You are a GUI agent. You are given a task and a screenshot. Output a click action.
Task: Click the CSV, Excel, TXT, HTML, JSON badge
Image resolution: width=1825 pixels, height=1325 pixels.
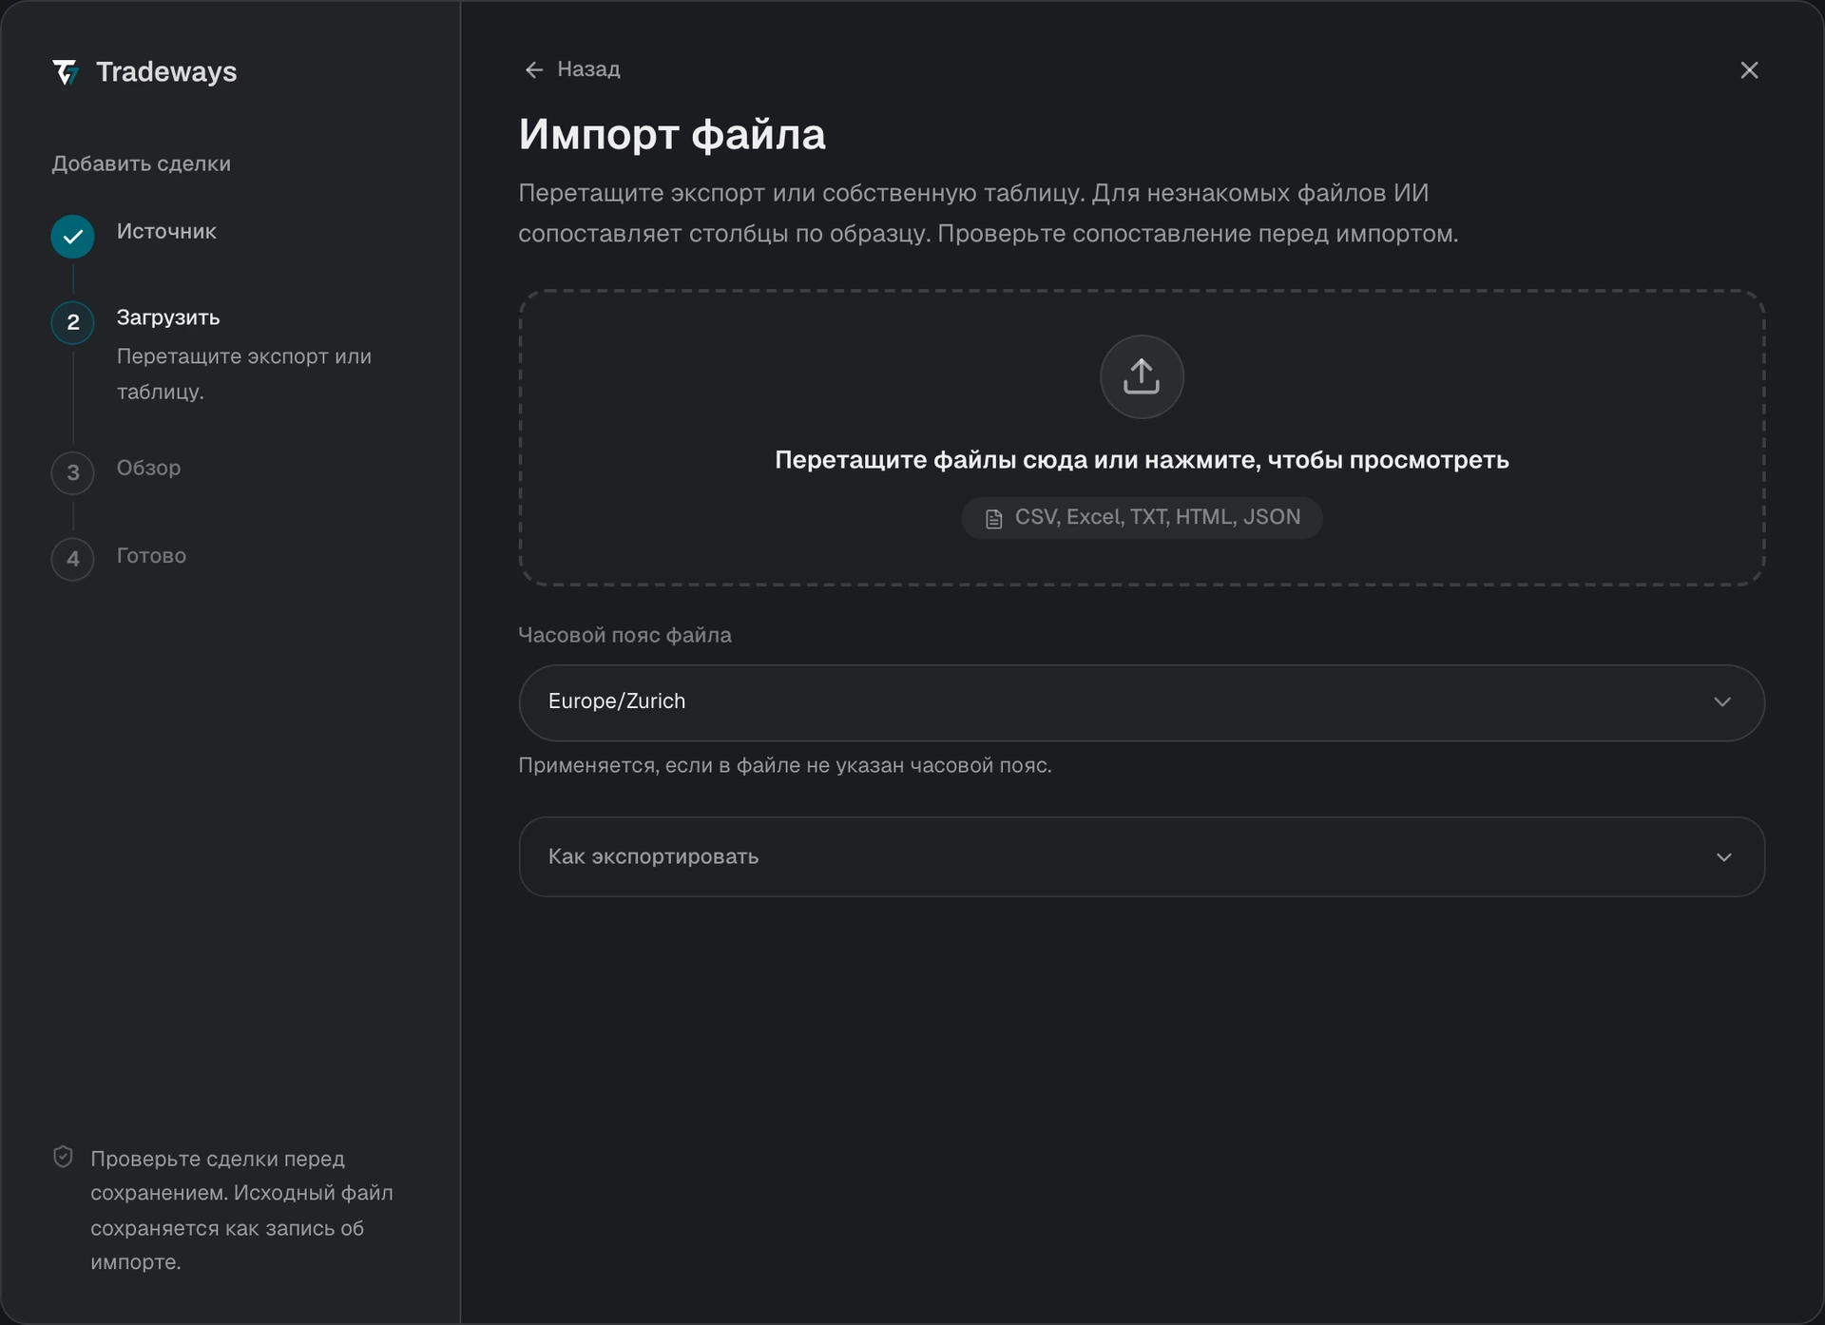click(x=1142, y=518)
